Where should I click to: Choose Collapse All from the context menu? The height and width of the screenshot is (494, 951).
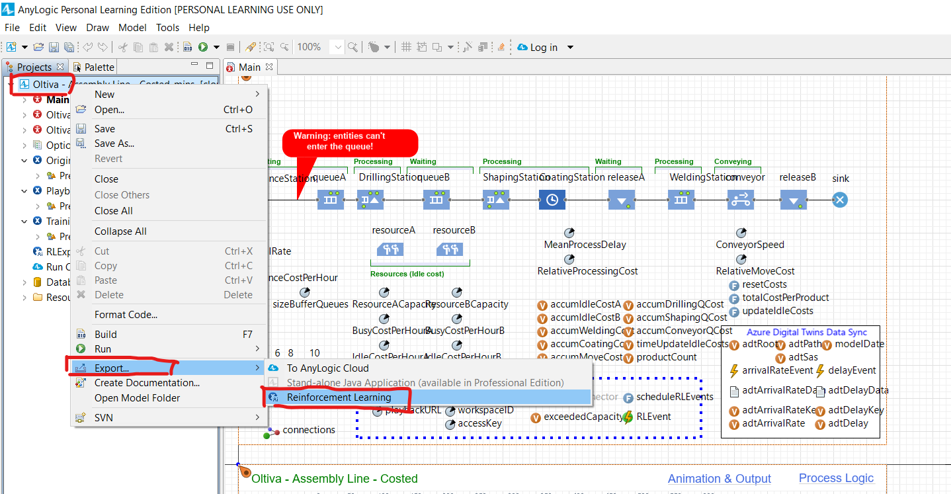coord(170,231)
